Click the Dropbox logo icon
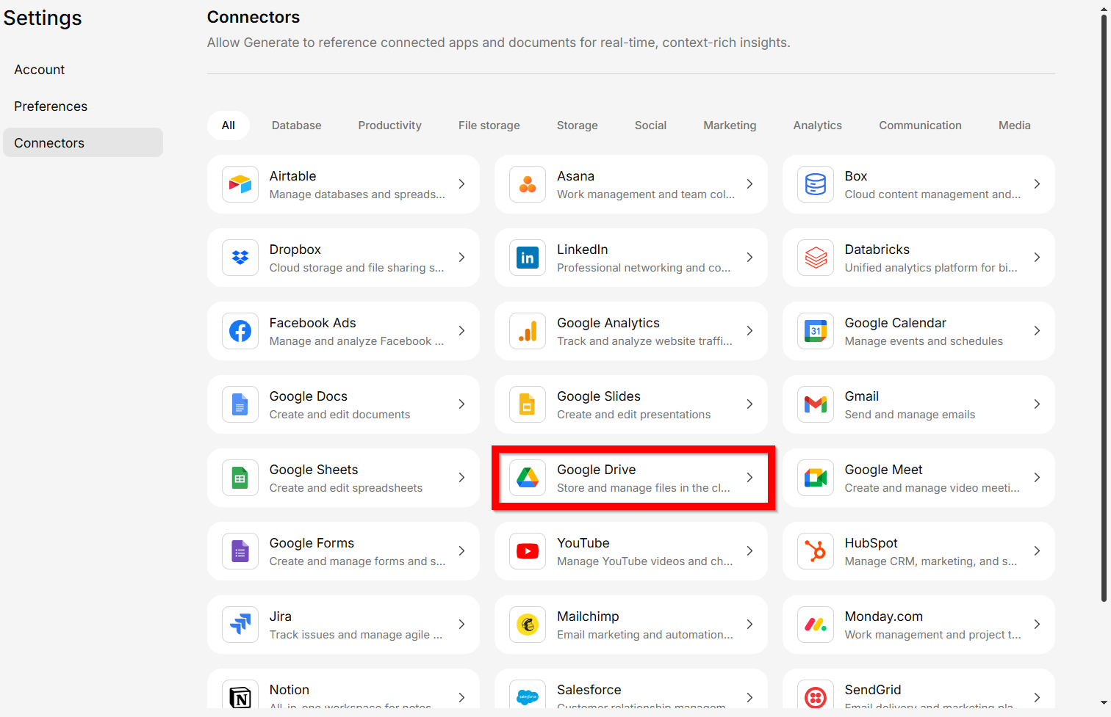1111x717 pixels. click(240, 258)
